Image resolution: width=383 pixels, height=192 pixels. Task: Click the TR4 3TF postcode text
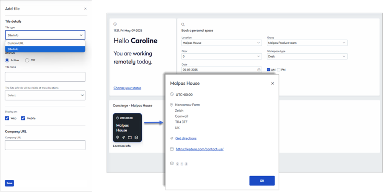181,122
